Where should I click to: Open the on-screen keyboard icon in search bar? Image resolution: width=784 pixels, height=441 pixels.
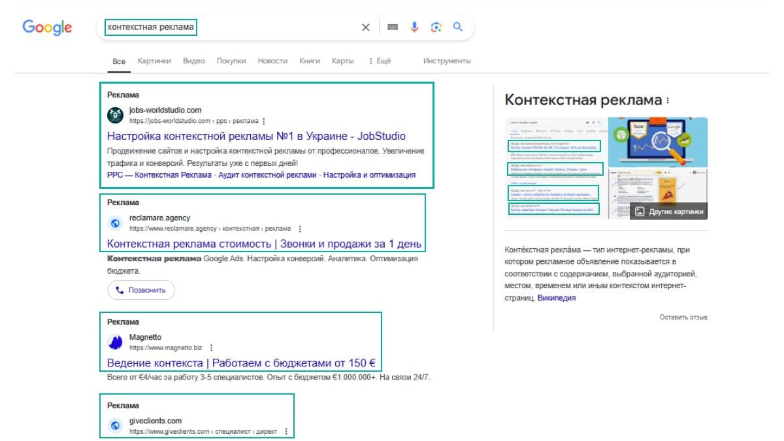[393, 27]
